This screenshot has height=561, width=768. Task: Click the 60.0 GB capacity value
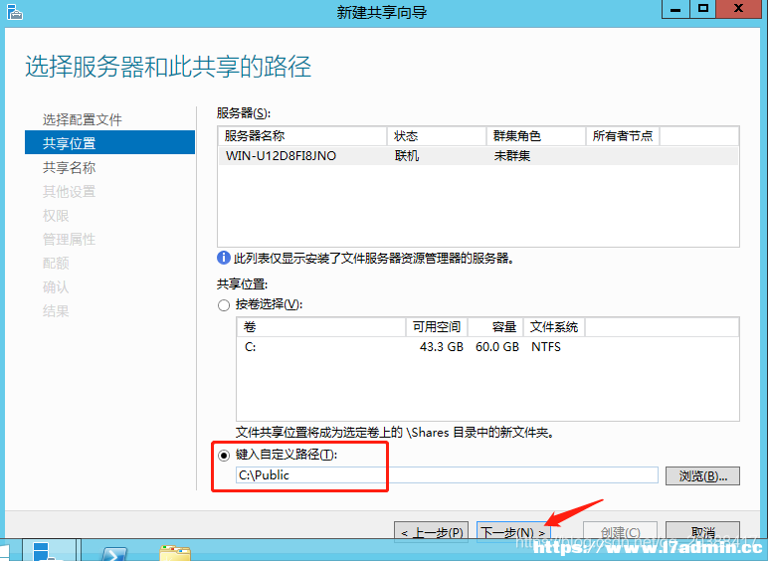497,347
